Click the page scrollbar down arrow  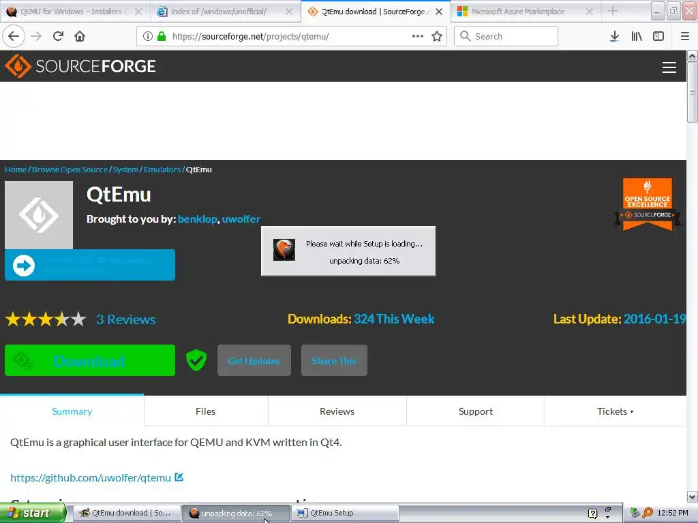point(692,496)
